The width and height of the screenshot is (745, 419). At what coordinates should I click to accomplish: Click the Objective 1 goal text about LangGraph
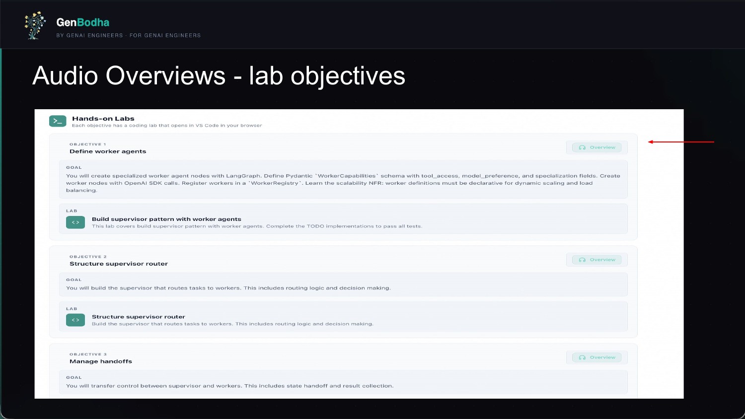tap(343, 183)
